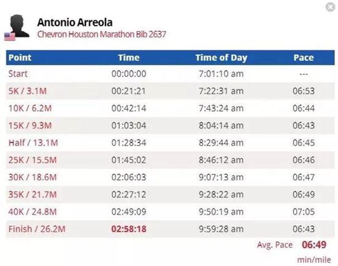This screenshot has width=338, height=266.
Task: Click the 10K / 6.2M split label
Action: (x=30, y=108)
